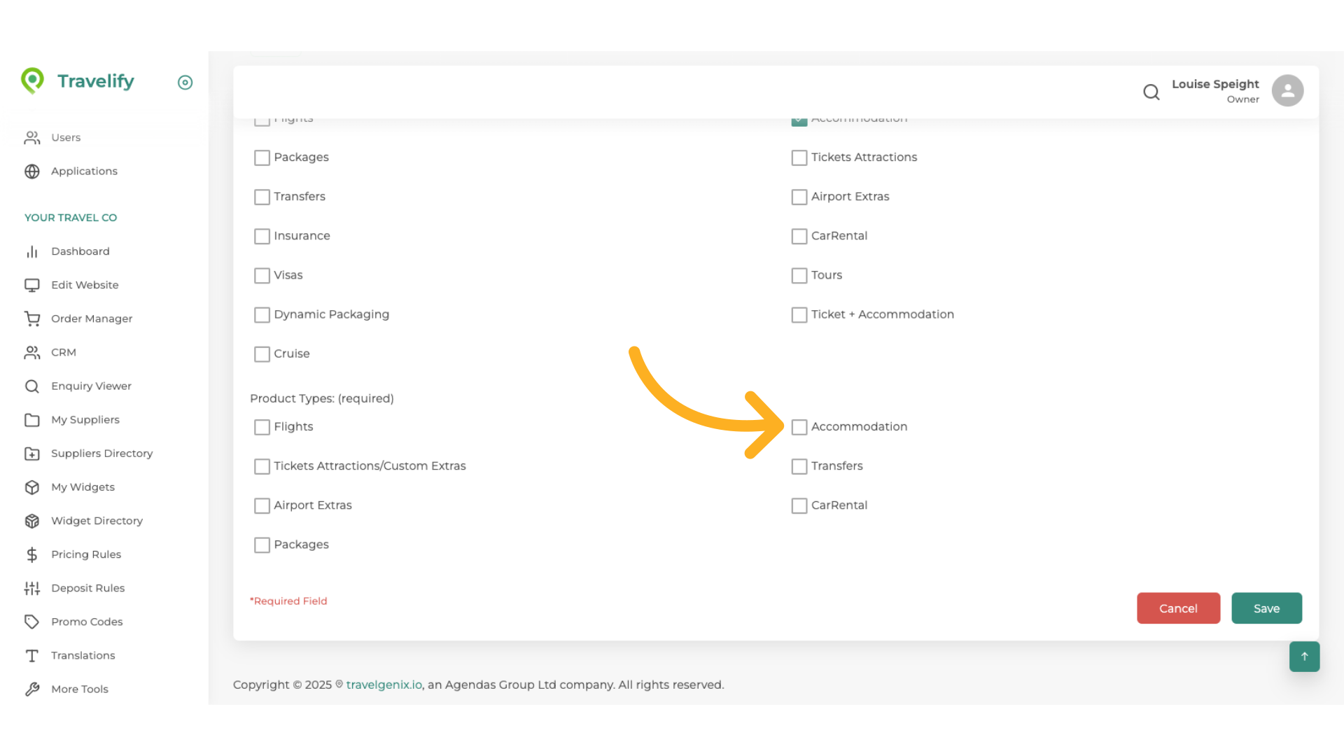Go to Suppliers Directory in sidebar
The height and width of the screenshot is (756, 1344).
pos(101,454)
